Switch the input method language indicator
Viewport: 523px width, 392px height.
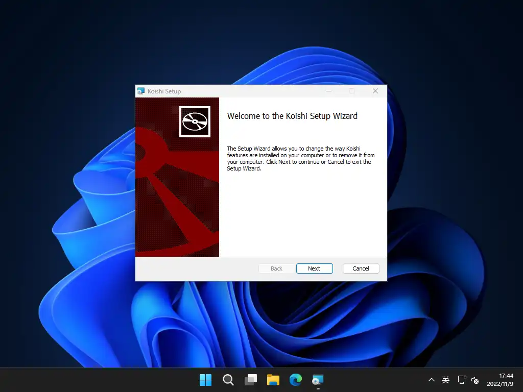445,380
